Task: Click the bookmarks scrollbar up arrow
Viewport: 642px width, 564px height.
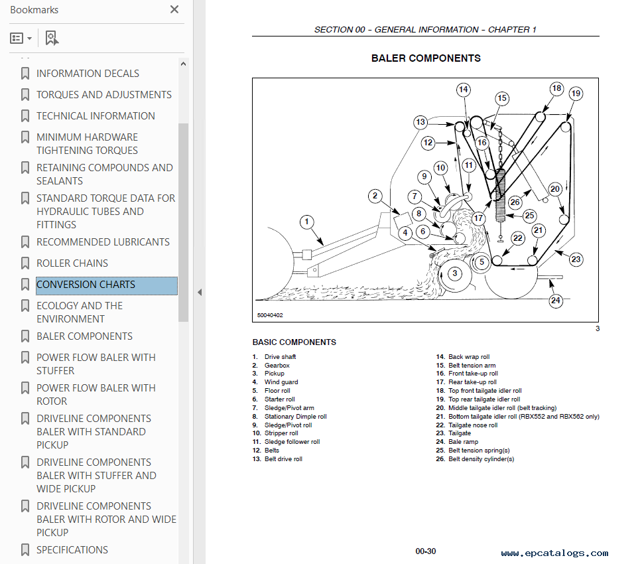Action: (183, 64)
